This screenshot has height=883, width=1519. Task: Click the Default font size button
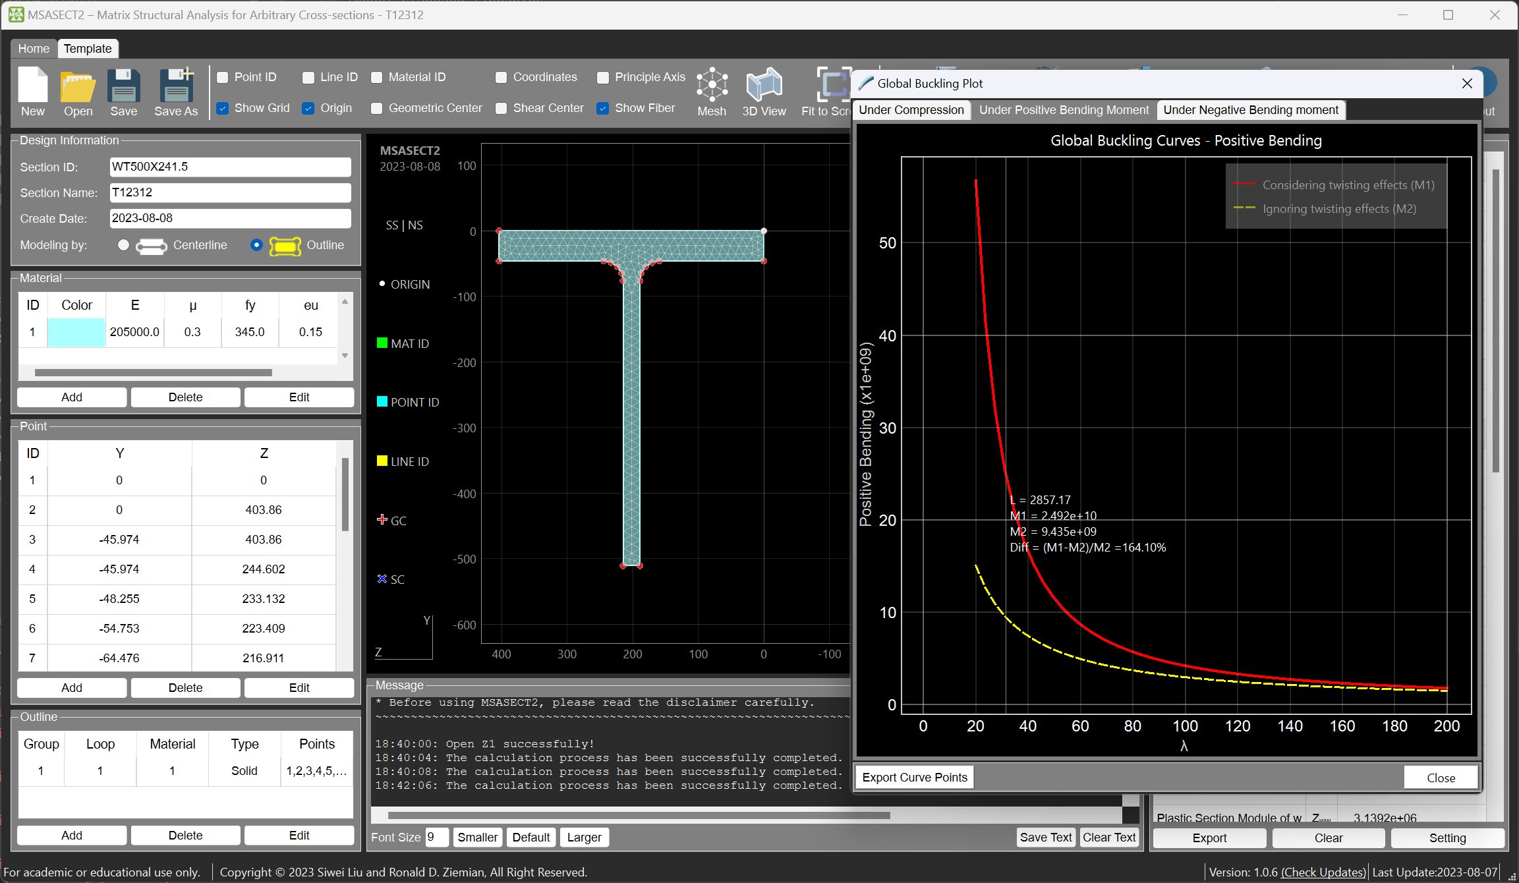point(531,837)
